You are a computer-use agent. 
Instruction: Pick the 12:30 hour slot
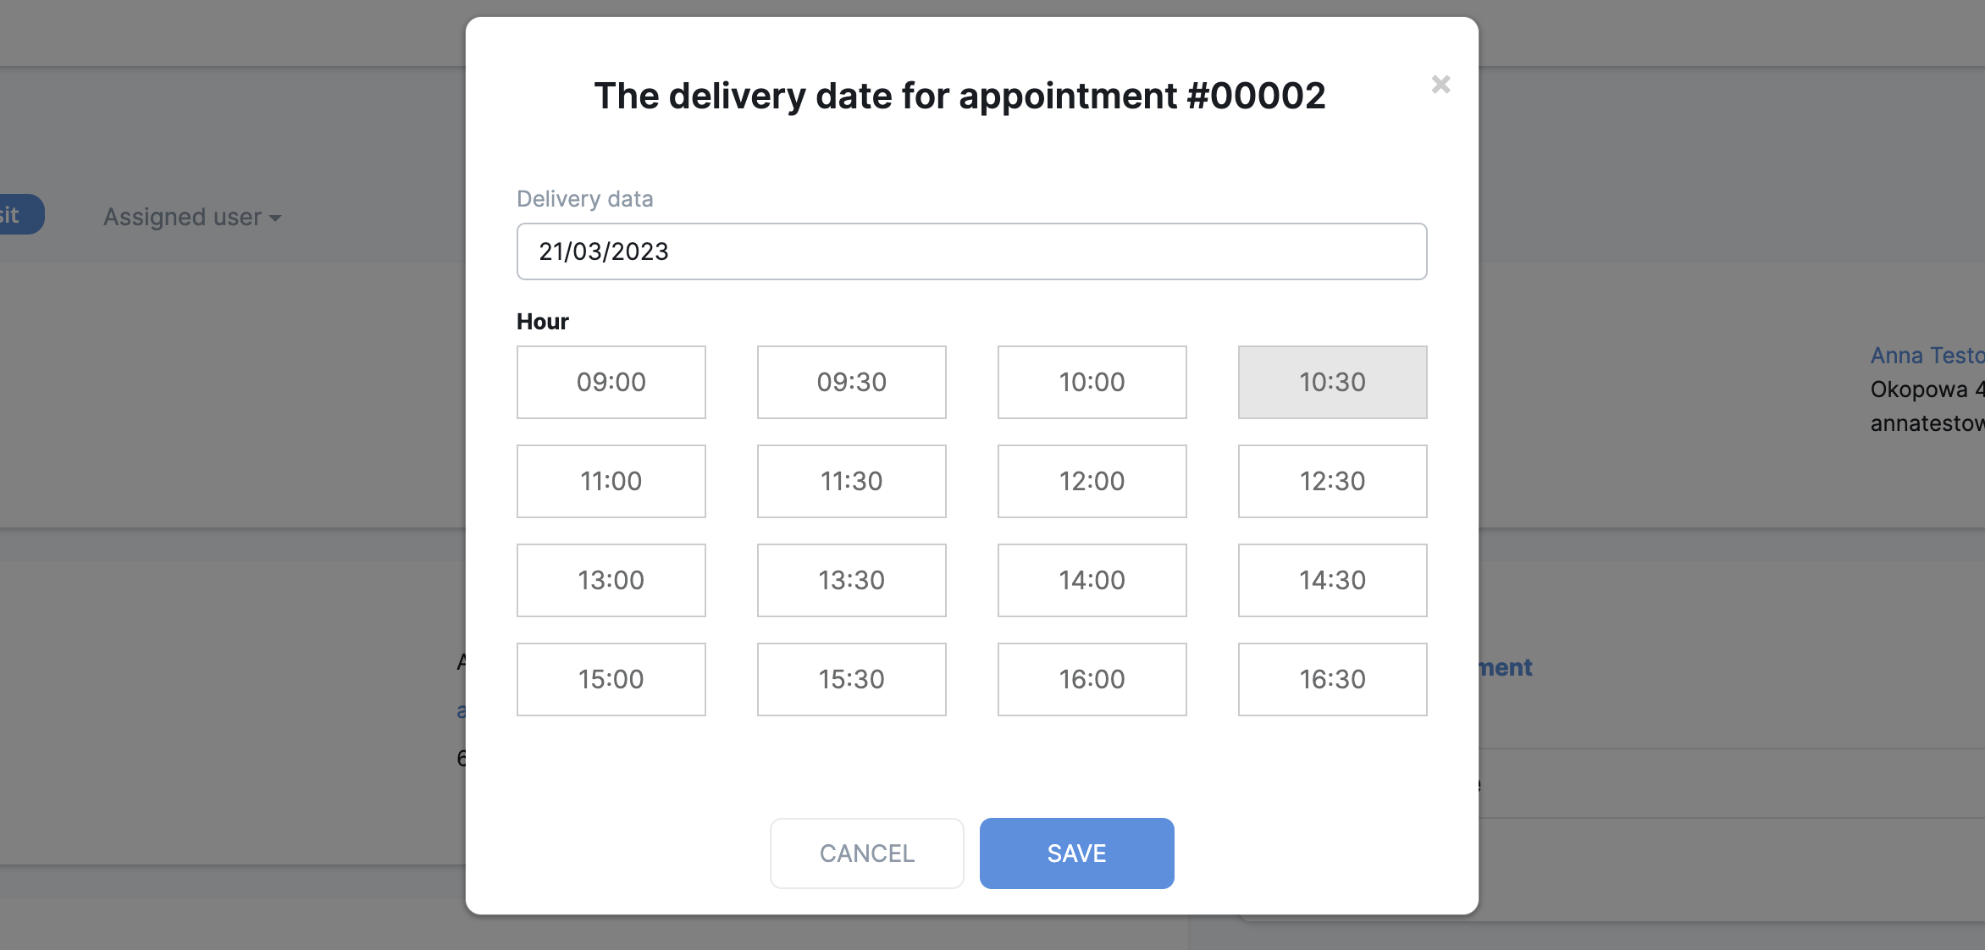[x=1332, y=481]
